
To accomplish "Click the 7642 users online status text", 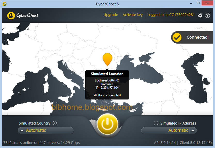I will (41, 143).
